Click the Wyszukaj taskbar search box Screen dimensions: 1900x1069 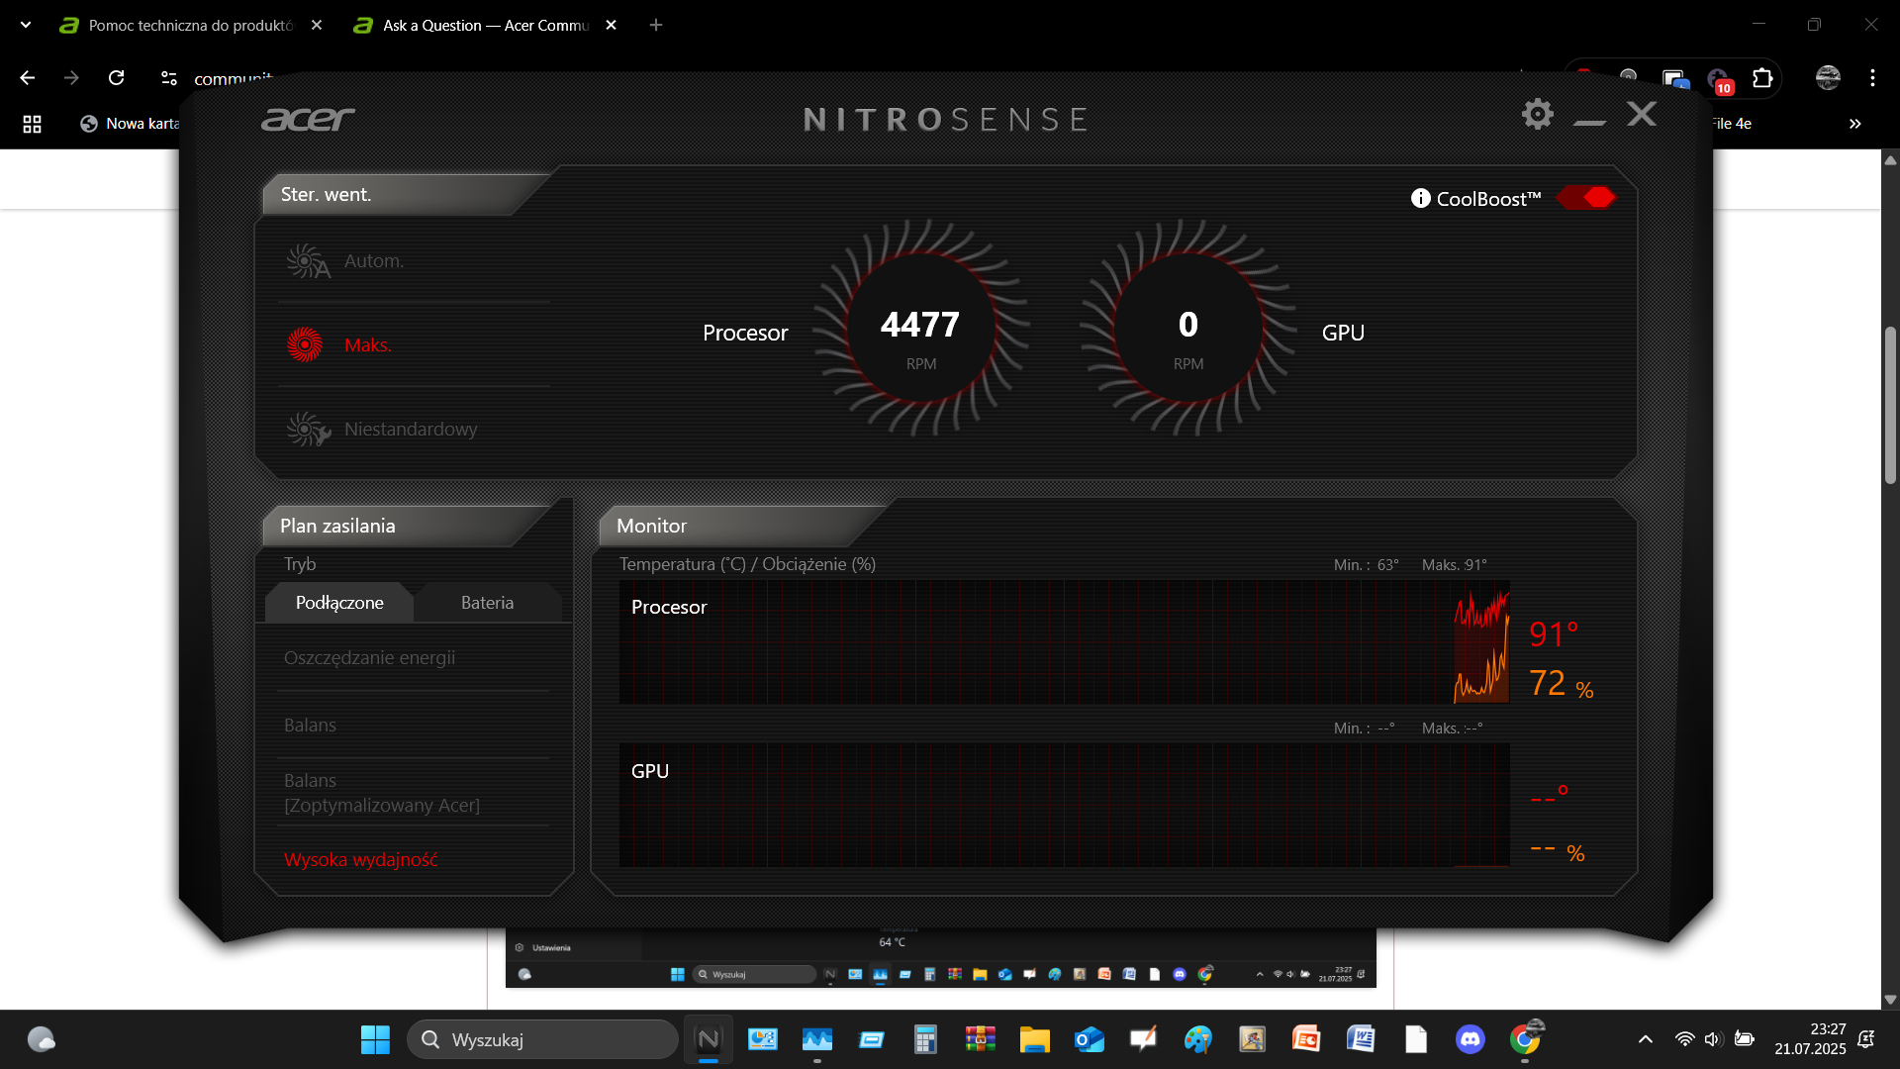tap(542, 1039)
